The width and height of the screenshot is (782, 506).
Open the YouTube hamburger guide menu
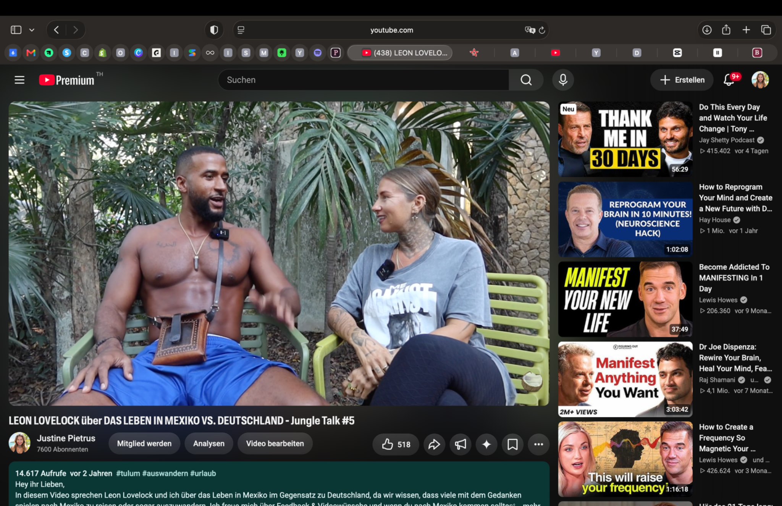(x=19, y=80)
